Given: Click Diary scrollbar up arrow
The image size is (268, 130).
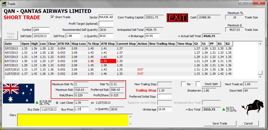Looking at the screenshot, I should [130, 116].
